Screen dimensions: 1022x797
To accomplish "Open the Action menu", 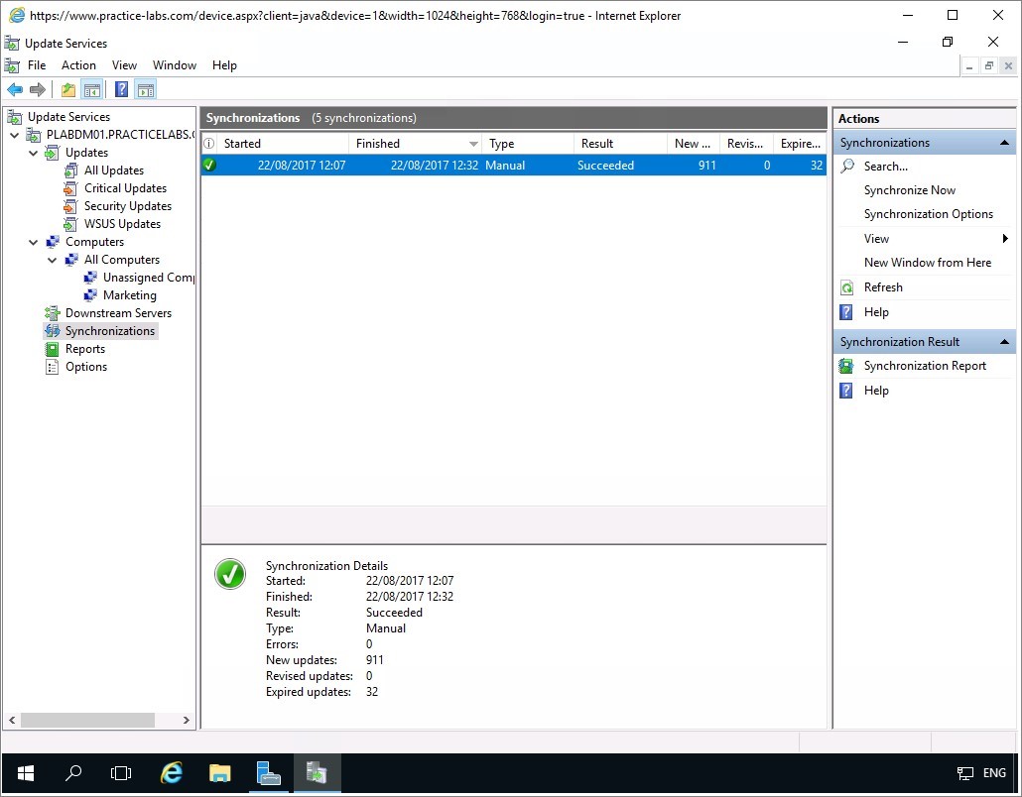I will [x=78, y=65].
